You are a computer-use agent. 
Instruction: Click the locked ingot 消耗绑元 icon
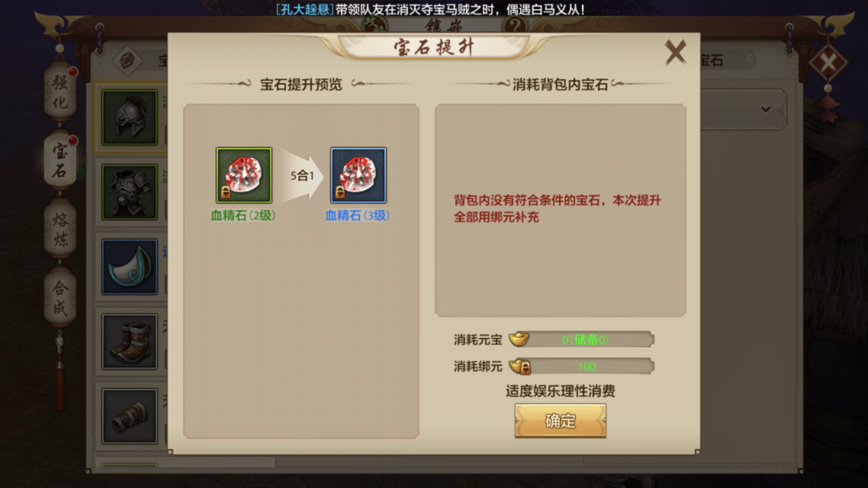pyautogui.click(x=520, y=366)
